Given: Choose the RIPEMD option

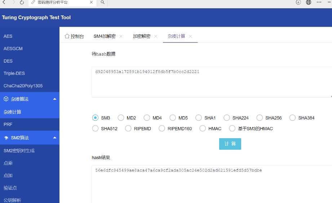Looking at the screenshot, I should coord(128,128).
